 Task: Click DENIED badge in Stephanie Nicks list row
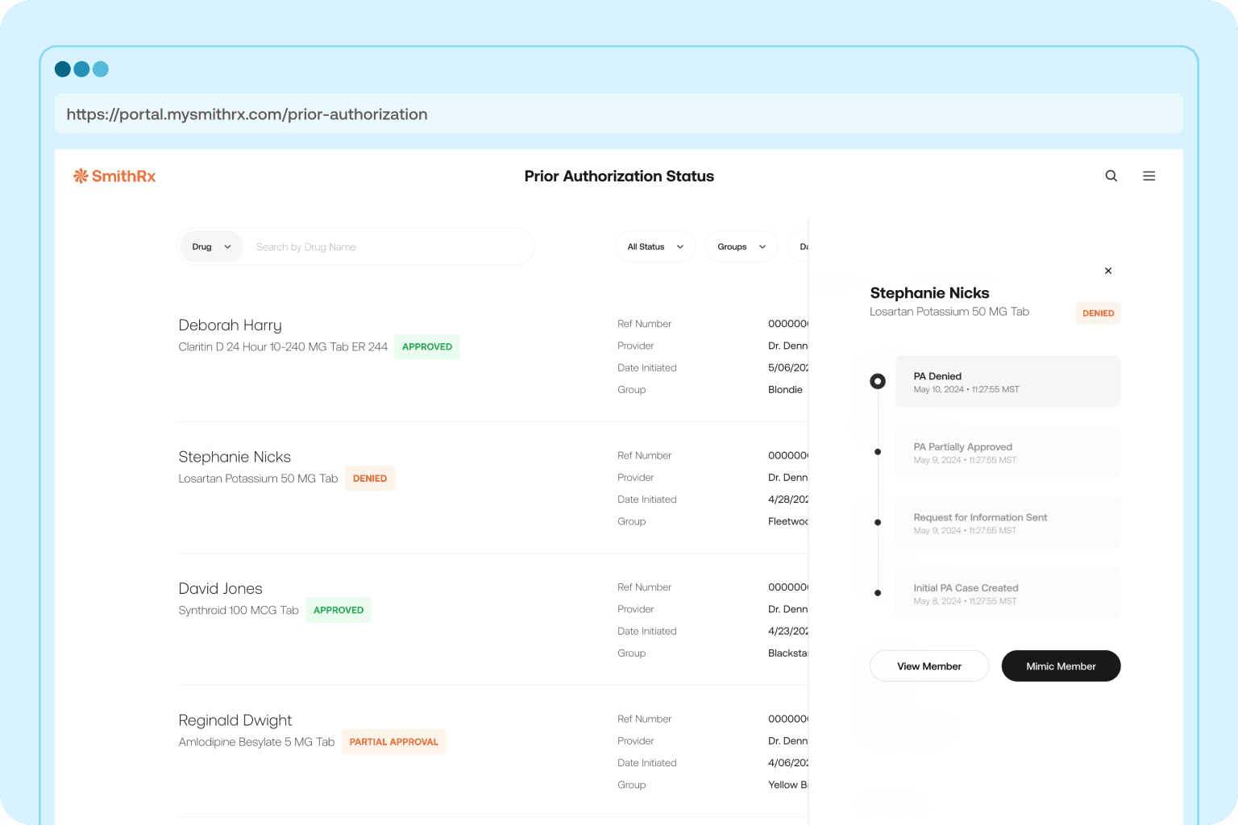pyautogui.click(x=370, y=479)
